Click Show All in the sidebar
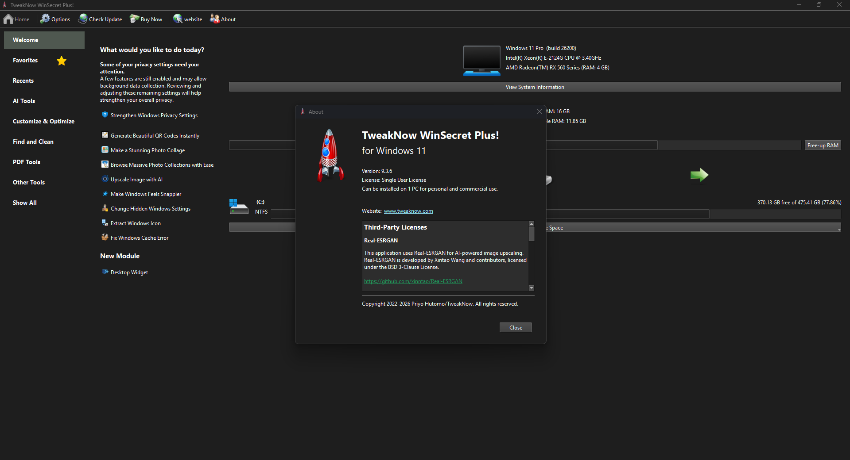This screenshot has height=460, width=850. 25,203
